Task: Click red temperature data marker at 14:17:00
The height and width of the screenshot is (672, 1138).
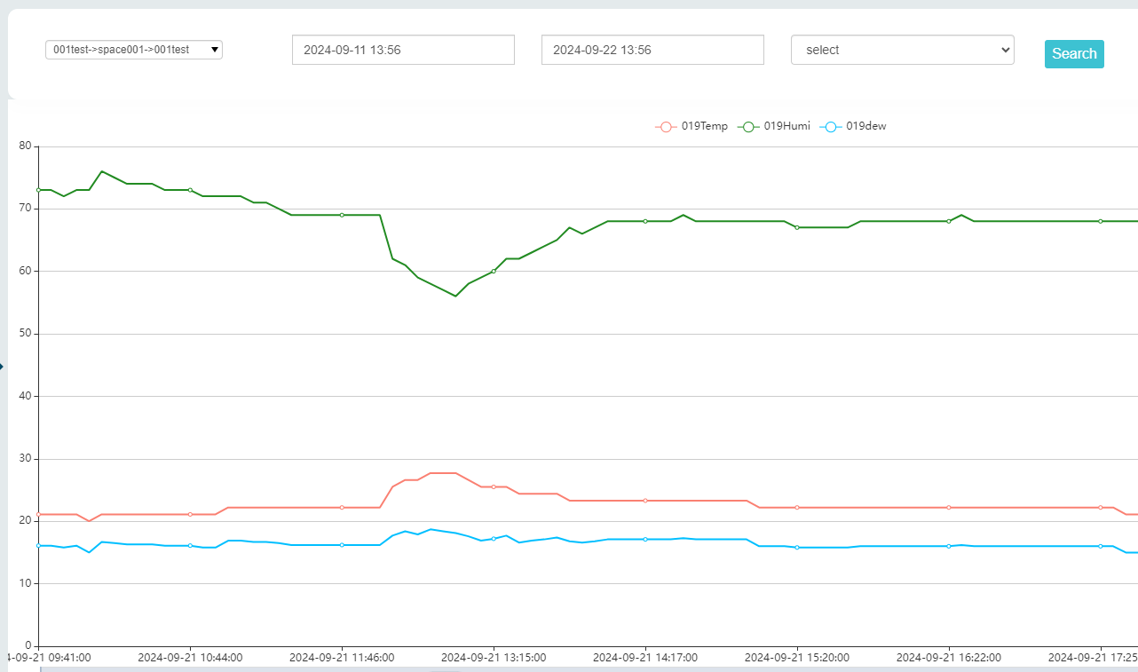Action: tap(645, 501)
